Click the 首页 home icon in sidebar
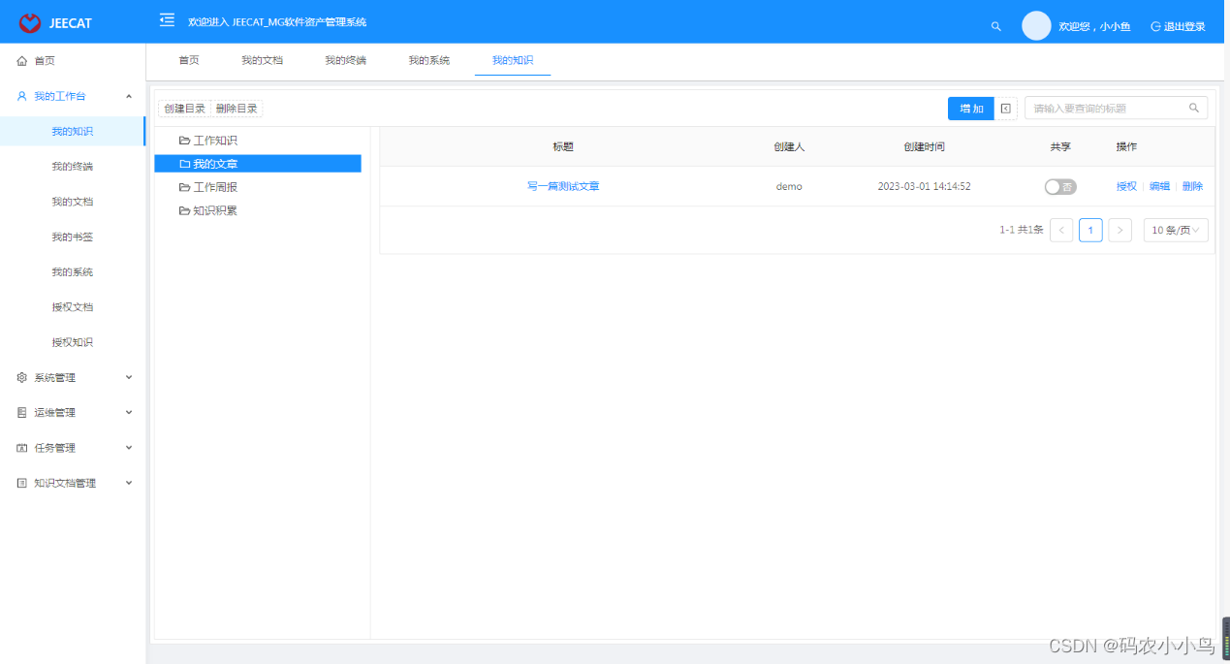 pos(21,61)
